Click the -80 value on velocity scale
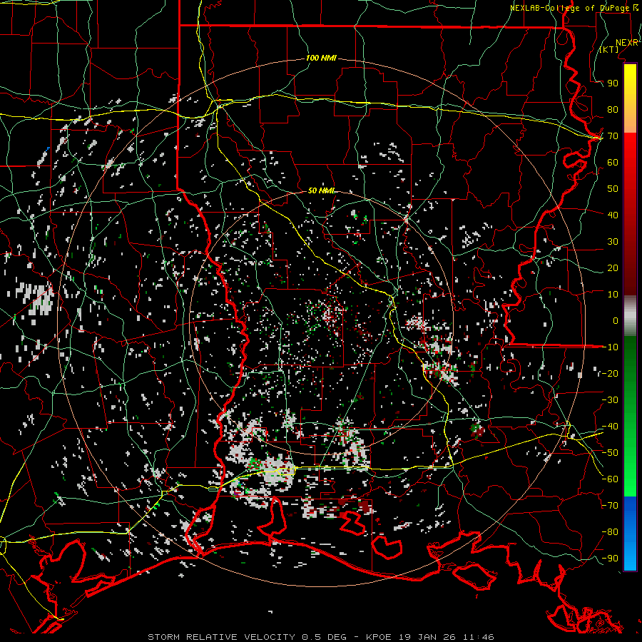This screenshot has height=642, width=642. tap(610, 532)
